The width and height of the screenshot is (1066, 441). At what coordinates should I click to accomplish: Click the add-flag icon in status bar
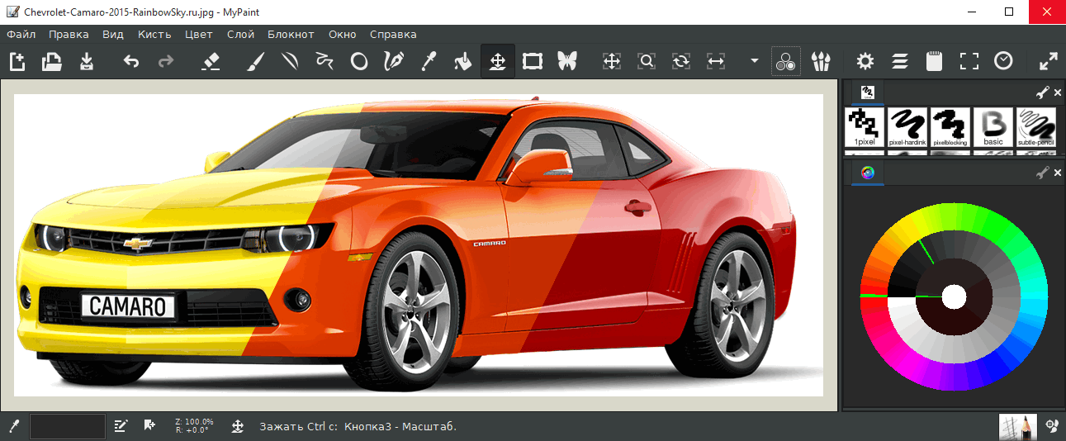pos(149,425)
